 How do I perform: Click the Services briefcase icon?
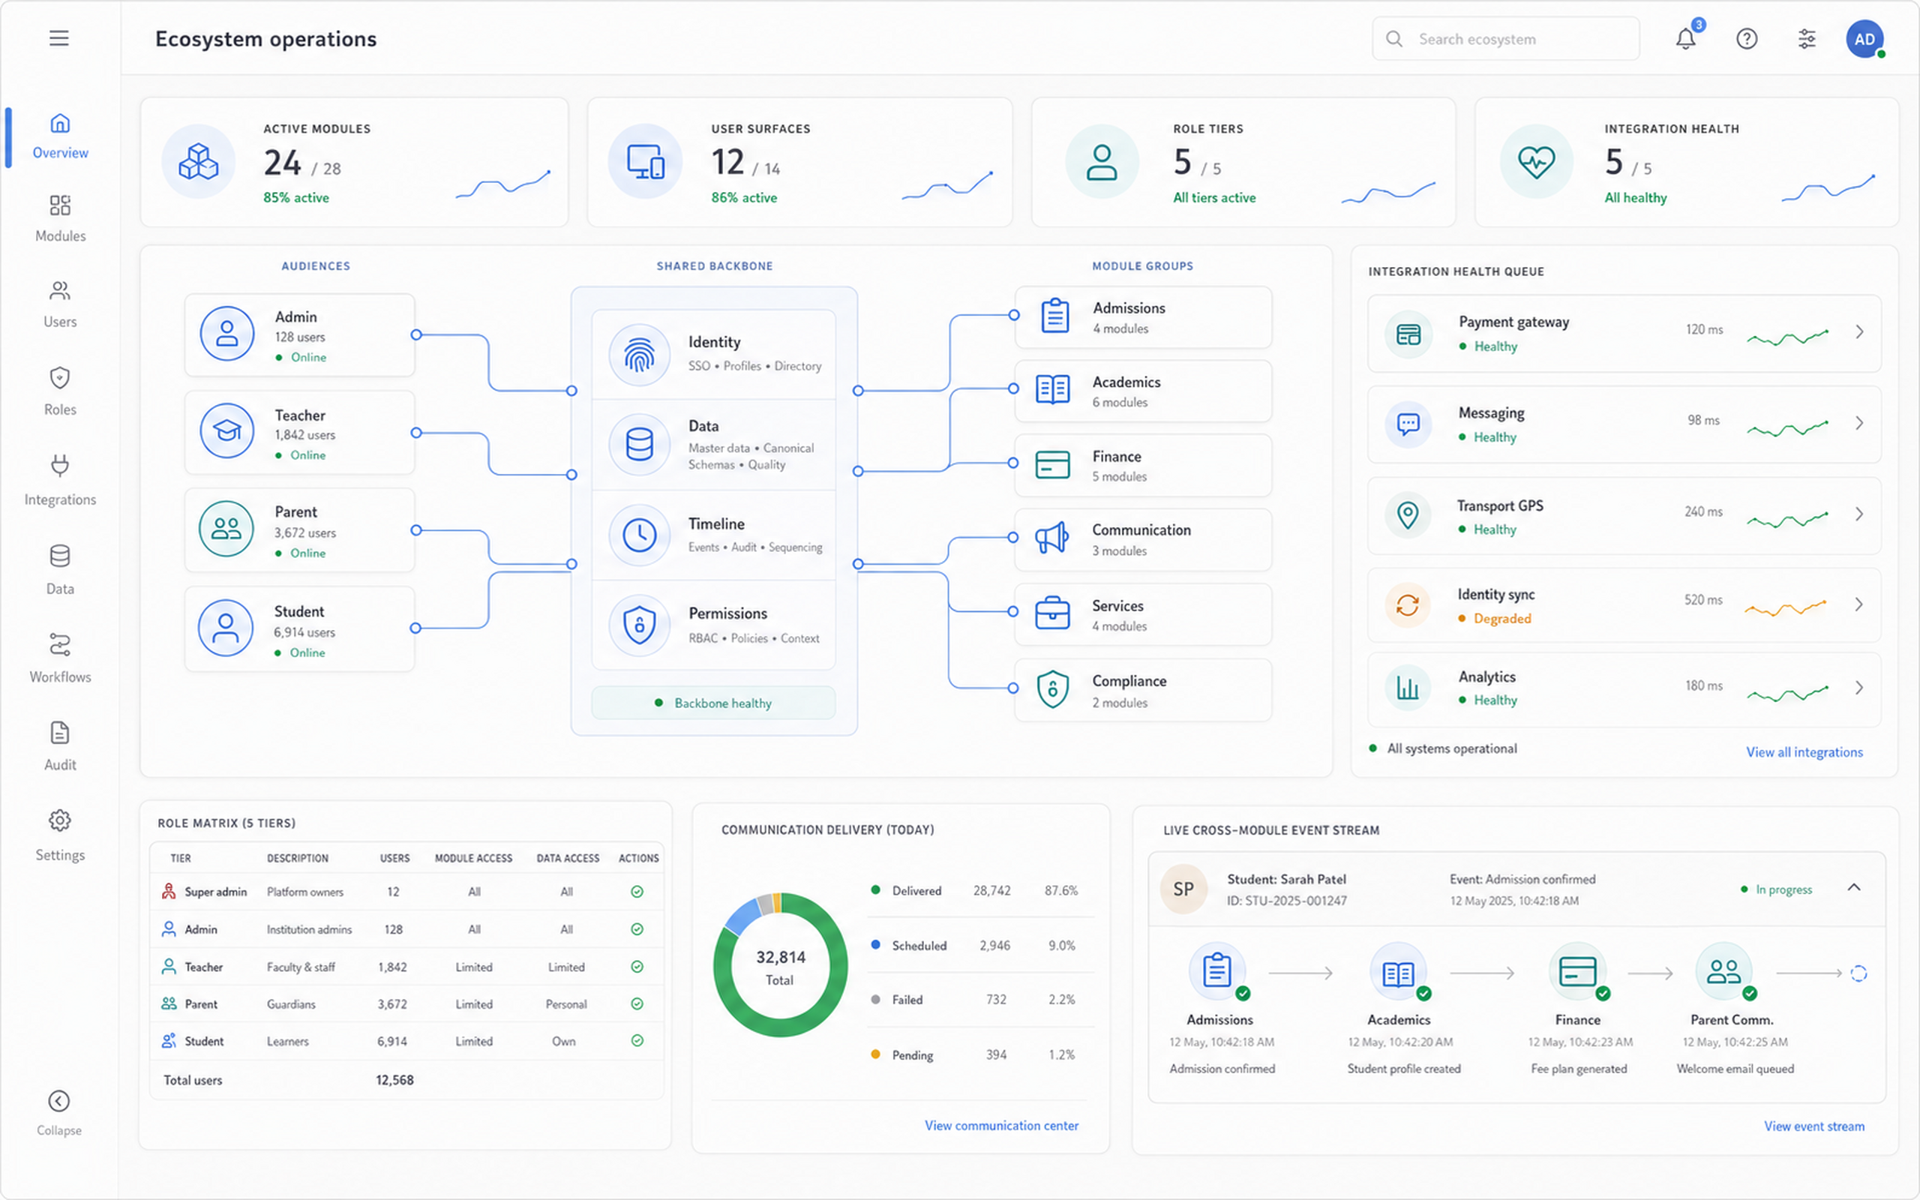pos(1052,613)
